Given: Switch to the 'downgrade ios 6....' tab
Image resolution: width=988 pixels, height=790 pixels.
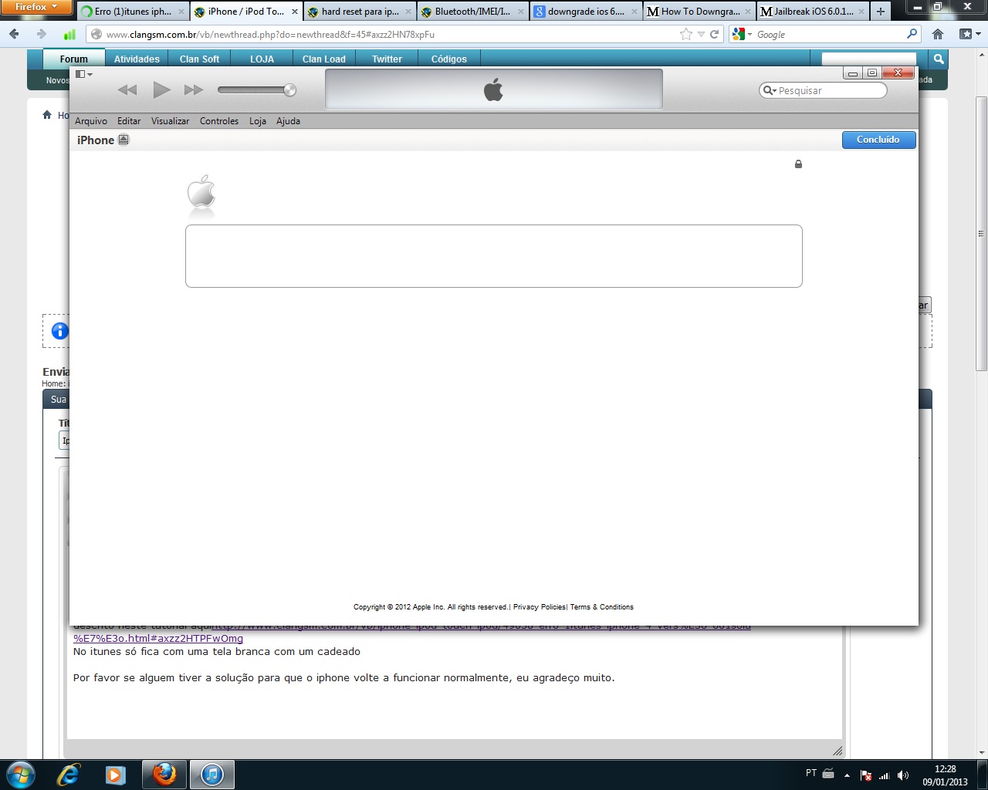Looking at the screenshot, I should (x=587, y=12).
